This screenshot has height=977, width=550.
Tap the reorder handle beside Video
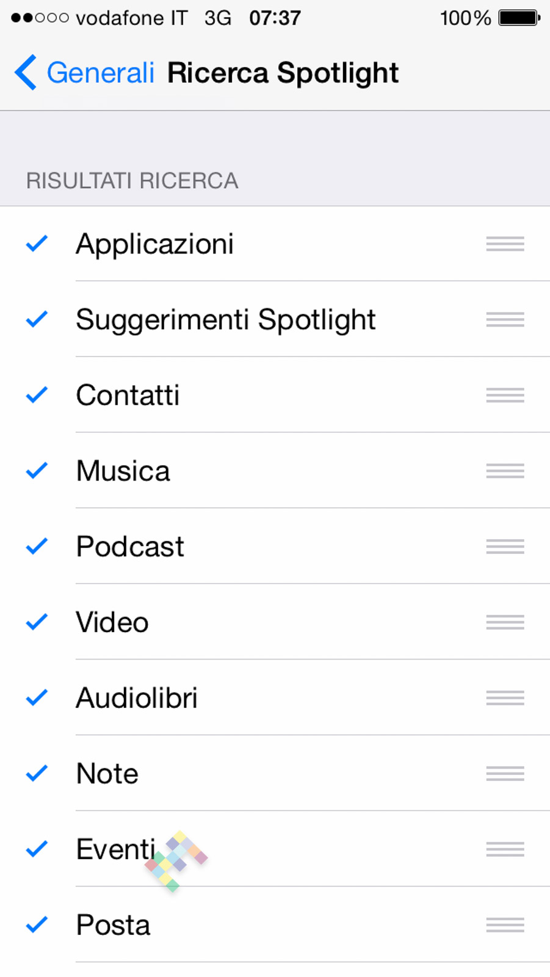click(505, 622)
